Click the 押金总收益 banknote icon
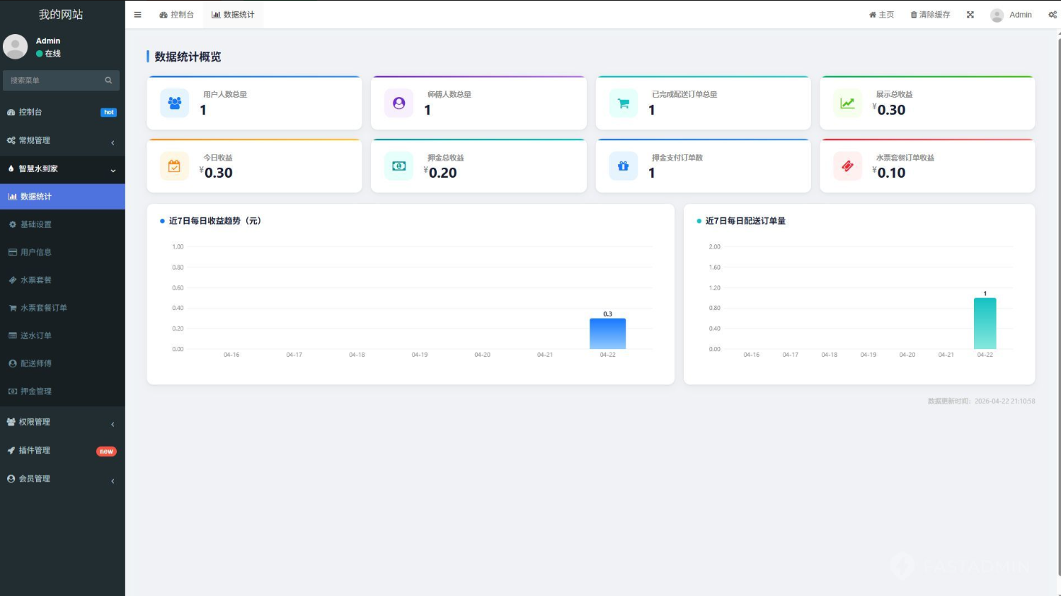The image size is (1061, 596). pyautogui.click(x=399, y=166)
